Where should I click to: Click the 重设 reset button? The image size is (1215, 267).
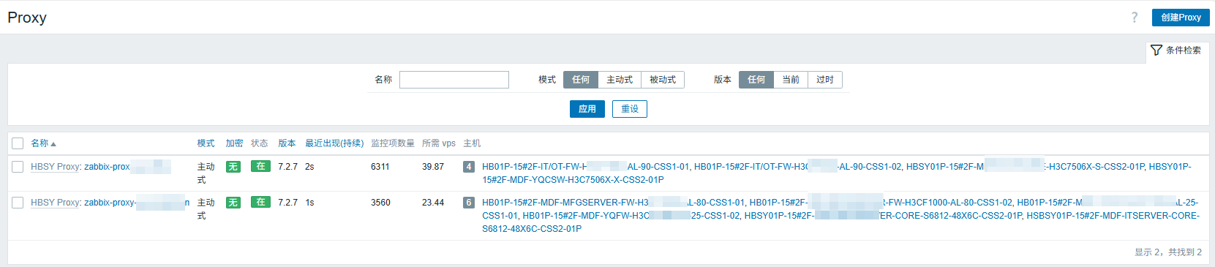click(x=630, y=109)
